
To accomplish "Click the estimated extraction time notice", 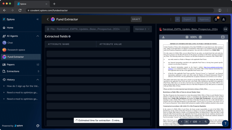I will point(98,120).
